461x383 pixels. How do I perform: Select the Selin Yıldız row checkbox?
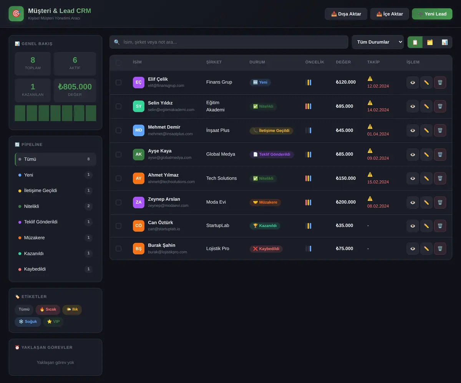[x=118, y=106]
